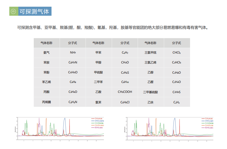Select the C8H10 formula cell

(125, 82)
